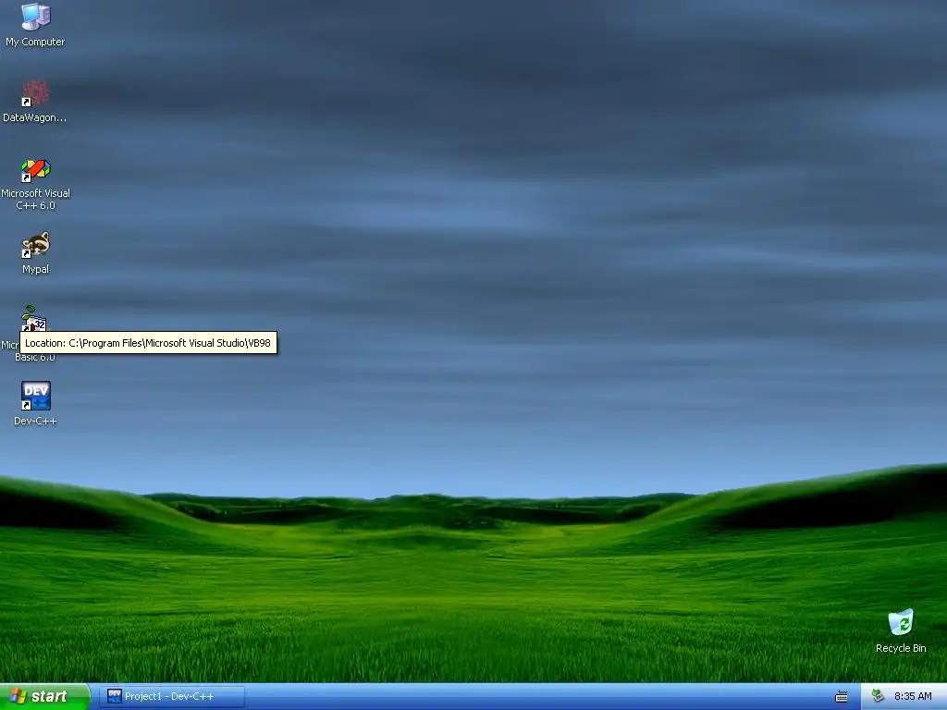The height and width of the screenshot is (710, 947).
Task: Open the Start menu
Action: point(44,696)
